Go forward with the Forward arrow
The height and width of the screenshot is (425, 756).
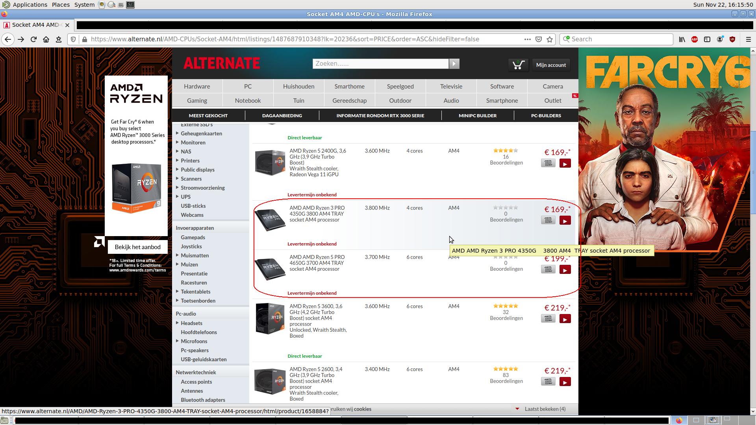[x=21, y=39]
